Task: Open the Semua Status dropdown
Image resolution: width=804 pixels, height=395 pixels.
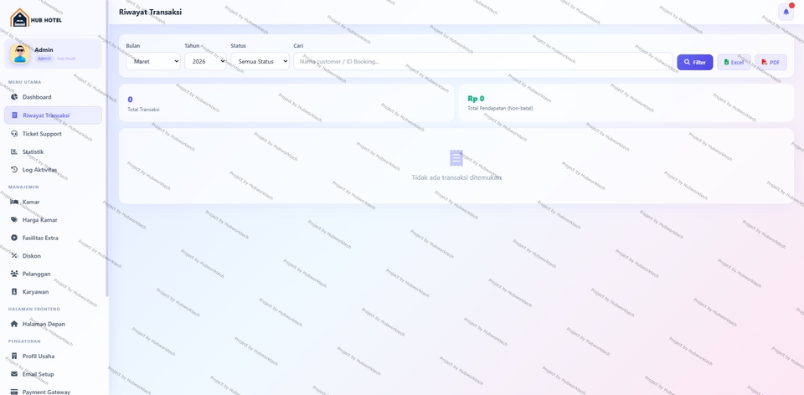Action: tap(260, 61)
